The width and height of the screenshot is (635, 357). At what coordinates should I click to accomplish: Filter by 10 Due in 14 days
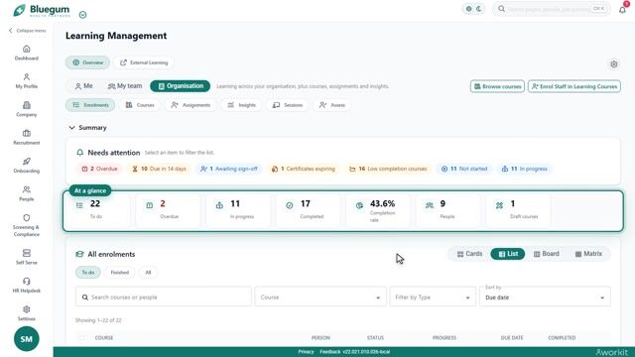tap(159, 169)
